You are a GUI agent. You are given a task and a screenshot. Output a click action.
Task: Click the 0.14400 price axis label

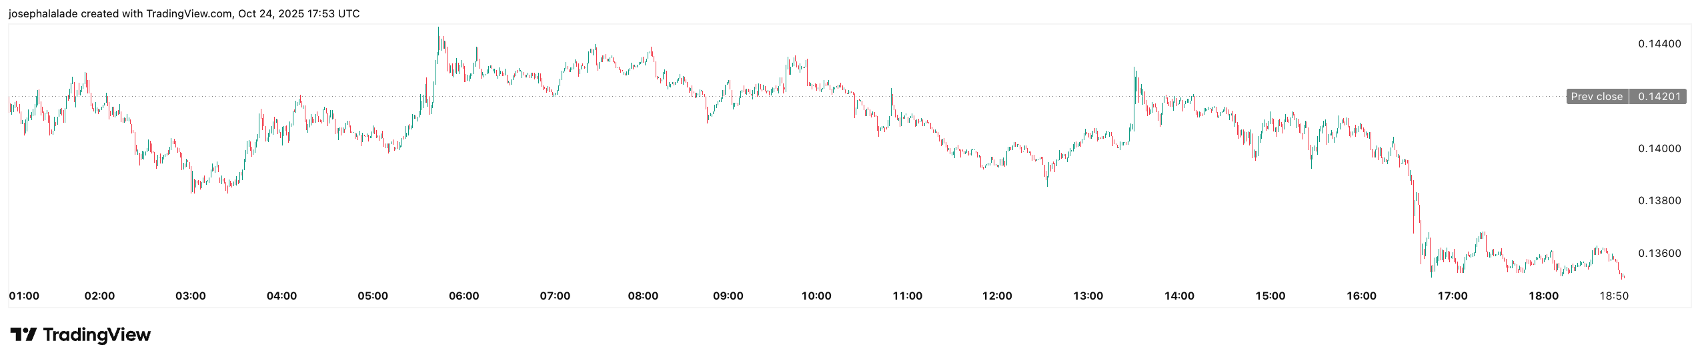[1659, 44]
